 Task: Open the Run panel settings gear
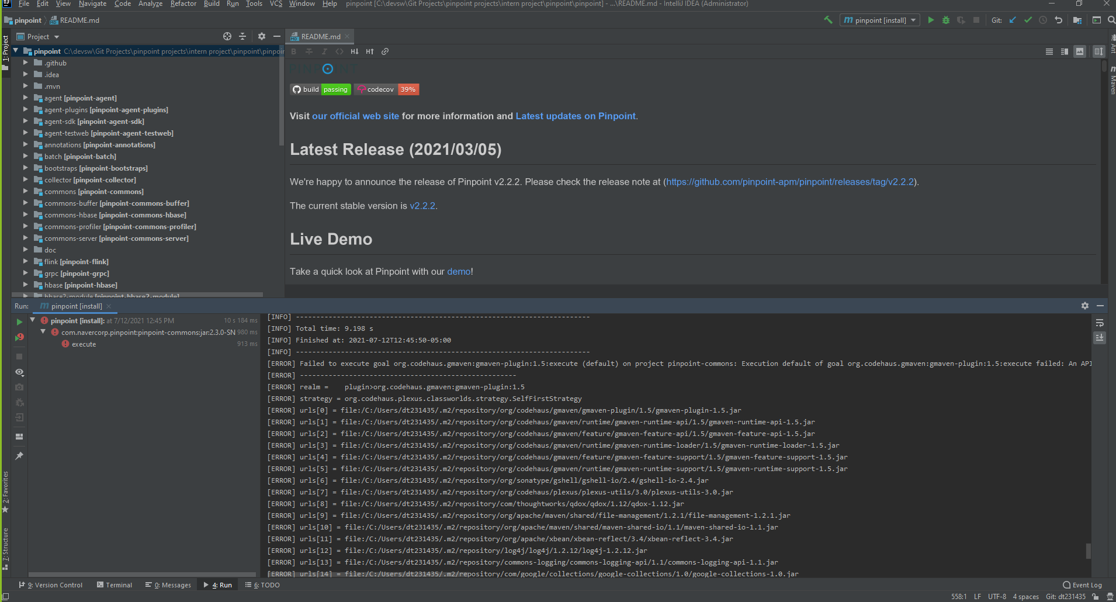click(1085, 306)
